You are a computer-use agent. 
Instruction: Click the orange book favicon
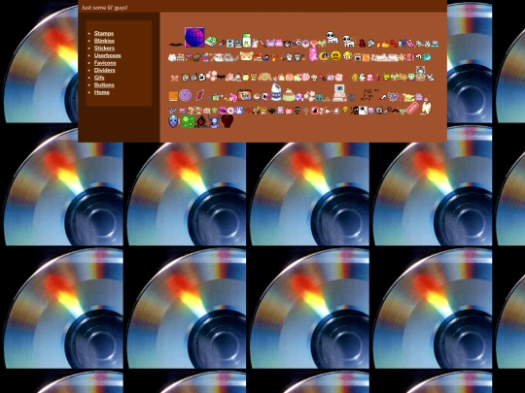[x=173, y=97]
